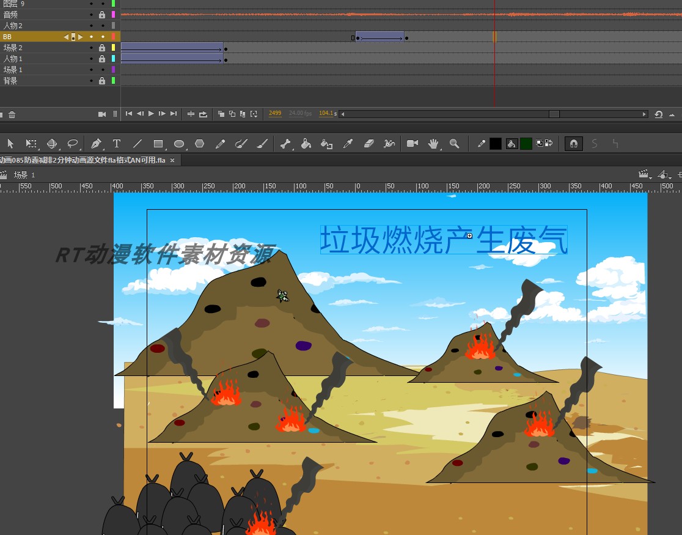Activate the Pen tool

click(x=95, y=144)
